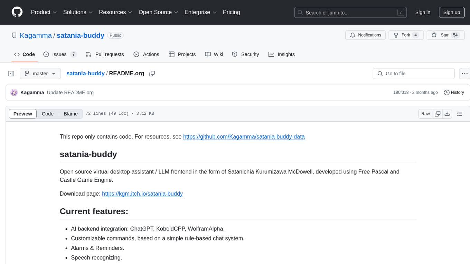Open the Kagamma owner profile link

(36, 35)
